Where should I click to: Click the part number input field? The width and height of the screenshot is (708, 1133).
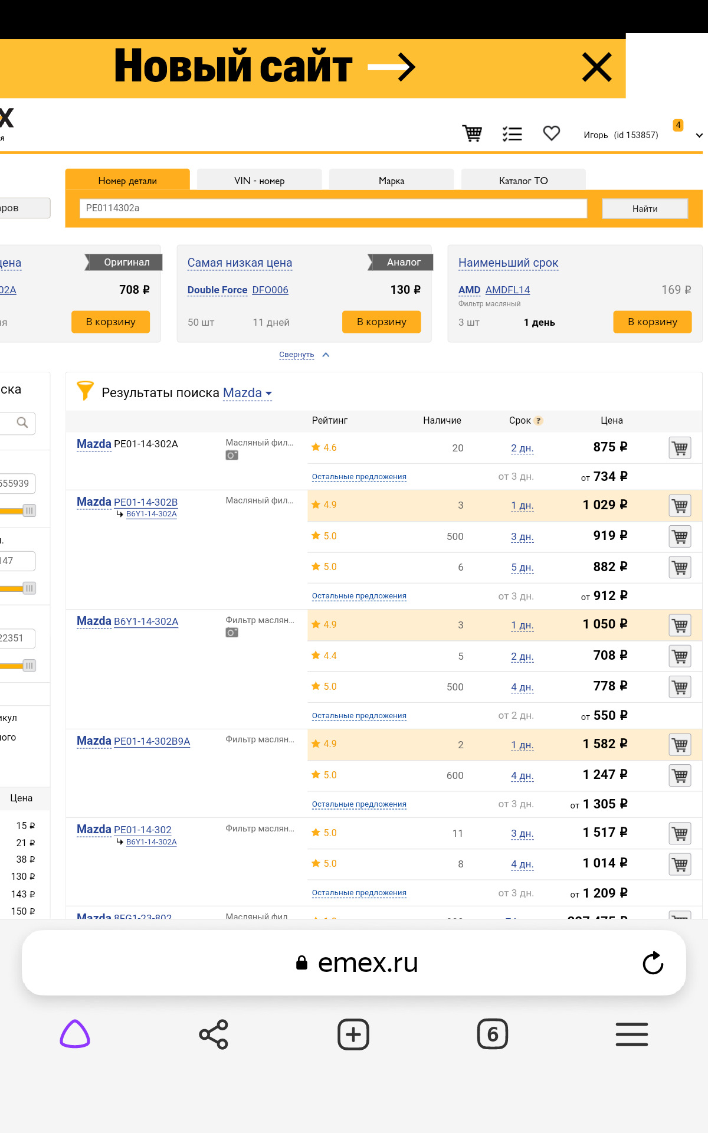tap(333, 208)
